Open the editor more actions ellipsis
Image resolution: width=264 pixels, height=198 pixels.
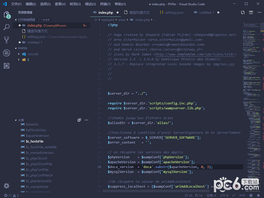pos(259,12)
